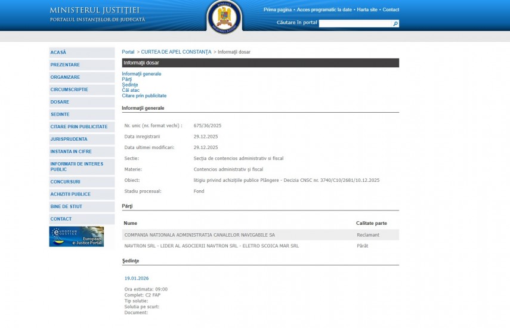Click the Ministerul Justiției portal logo
Image resolution: width=510 pixels, height=328 pixels.
tap(97, 14)
